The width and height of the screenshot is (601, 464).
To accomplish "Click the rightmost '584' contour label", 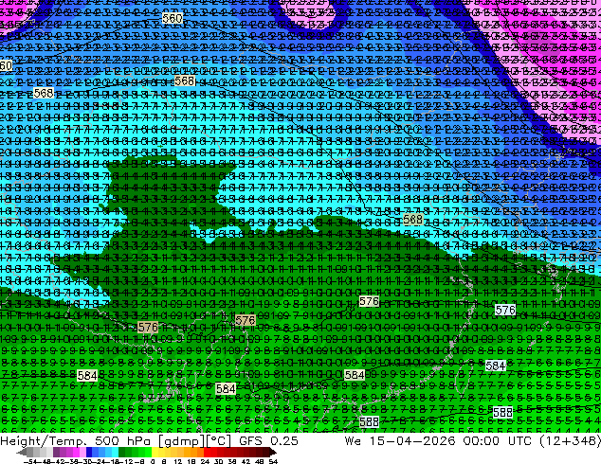I will [x=495, y=366].
